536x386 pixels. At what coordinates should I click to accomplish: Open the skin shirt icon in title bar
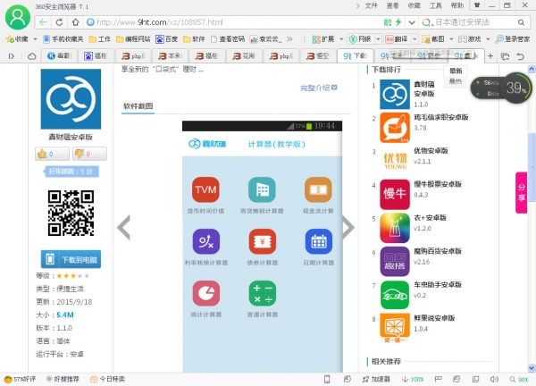476,5
